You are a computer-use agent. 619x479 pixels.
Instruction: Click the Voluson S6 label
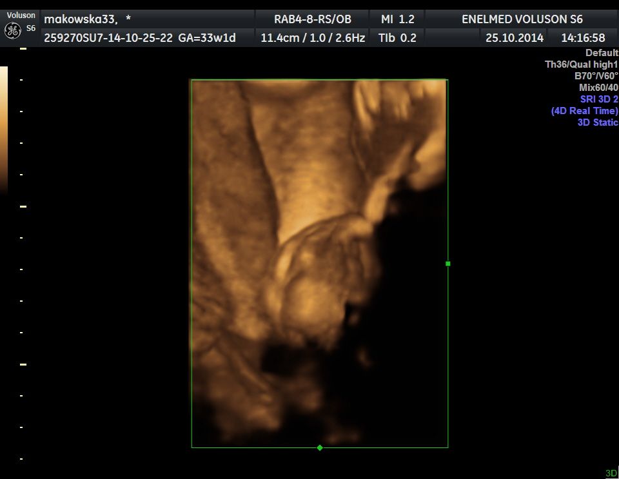click(21, 15)
